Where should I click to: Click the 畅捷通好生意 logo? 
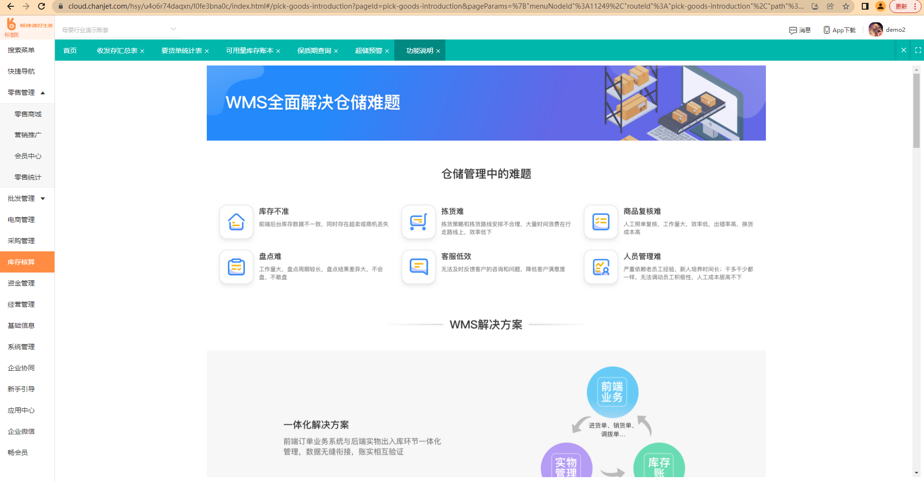point(27,26)
